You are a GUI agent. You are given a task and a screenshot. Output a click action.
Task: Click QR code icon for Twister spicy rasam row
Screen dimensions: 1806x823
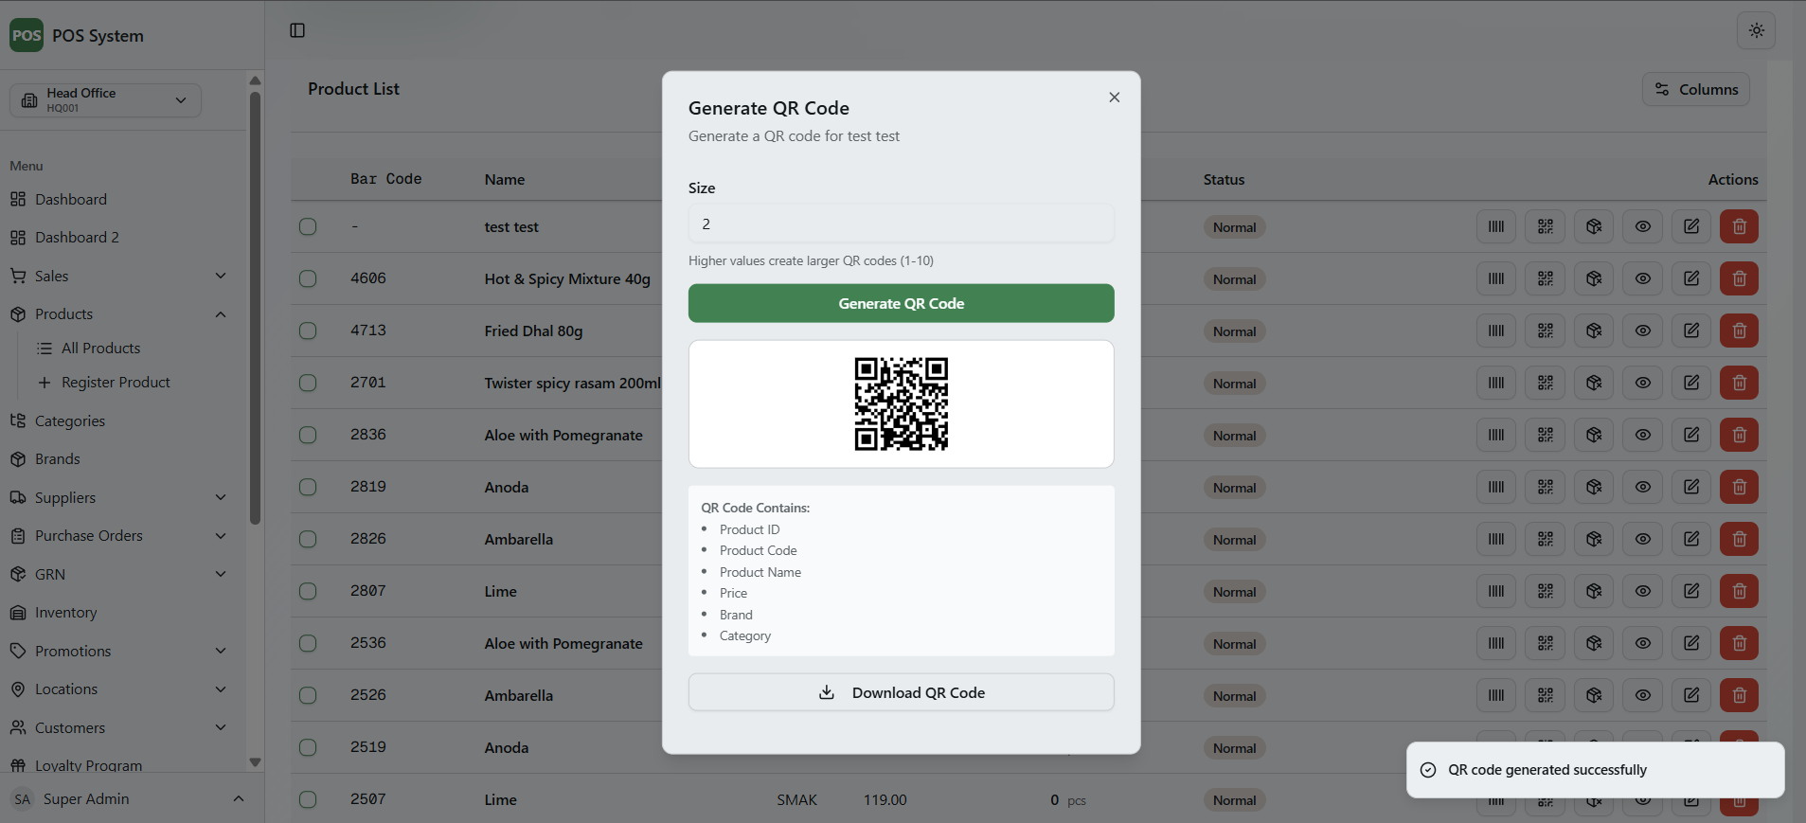[x=1545, y=383]
